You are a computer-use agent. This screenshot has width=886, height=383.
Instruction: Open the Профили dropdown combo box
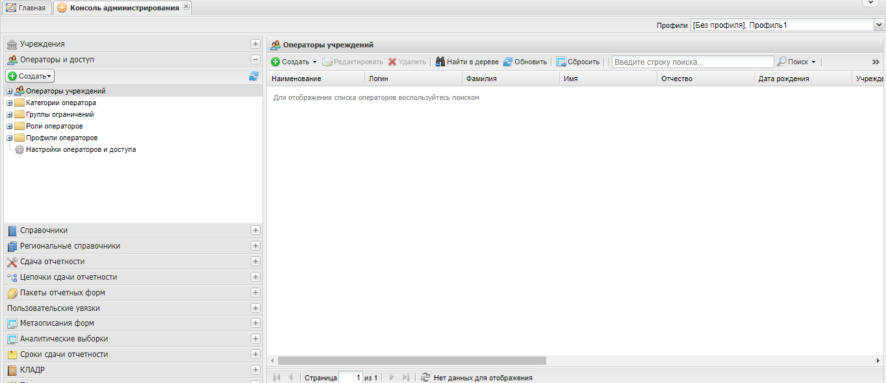coord(880,25)
